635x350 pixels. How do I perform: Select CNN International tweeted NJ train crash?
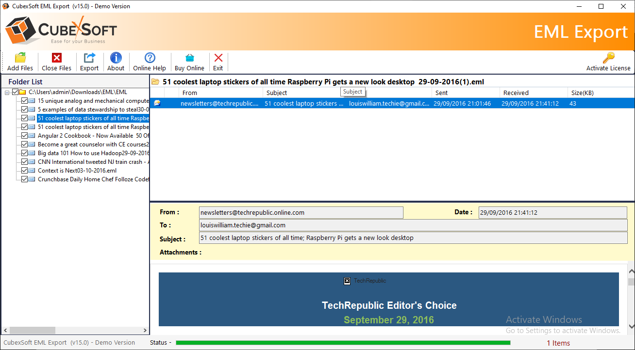click(x=93, y=162)
